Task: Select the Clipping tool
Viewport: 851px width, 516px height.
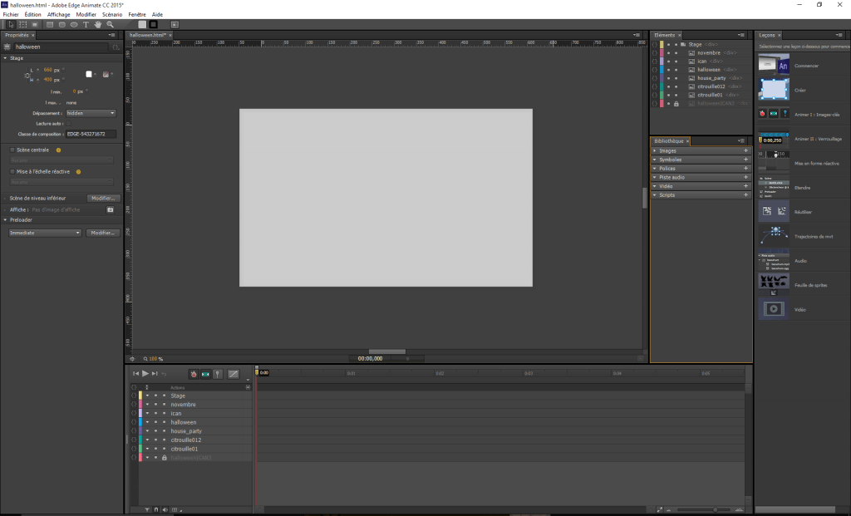Action: pos(35,24)
